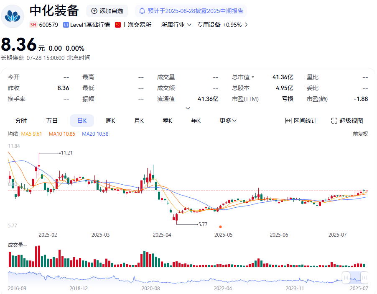377x294 pixels.
Task: Click the MA5 9.61 indicator label
Action: coord(31,134)
